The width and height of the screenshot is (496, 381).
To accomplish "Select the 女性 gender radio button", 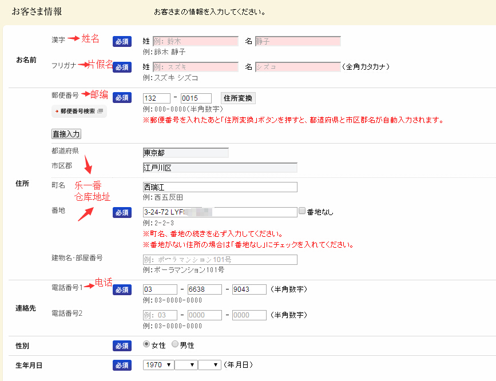I will (146, 344).
